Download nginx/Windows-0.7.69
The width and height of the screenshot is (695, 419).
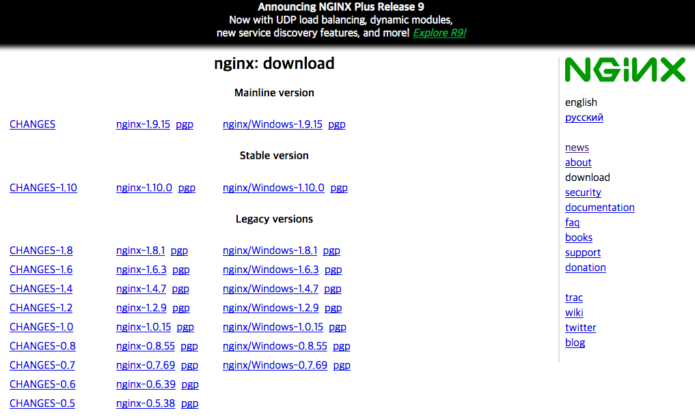[x=275, y=365]
